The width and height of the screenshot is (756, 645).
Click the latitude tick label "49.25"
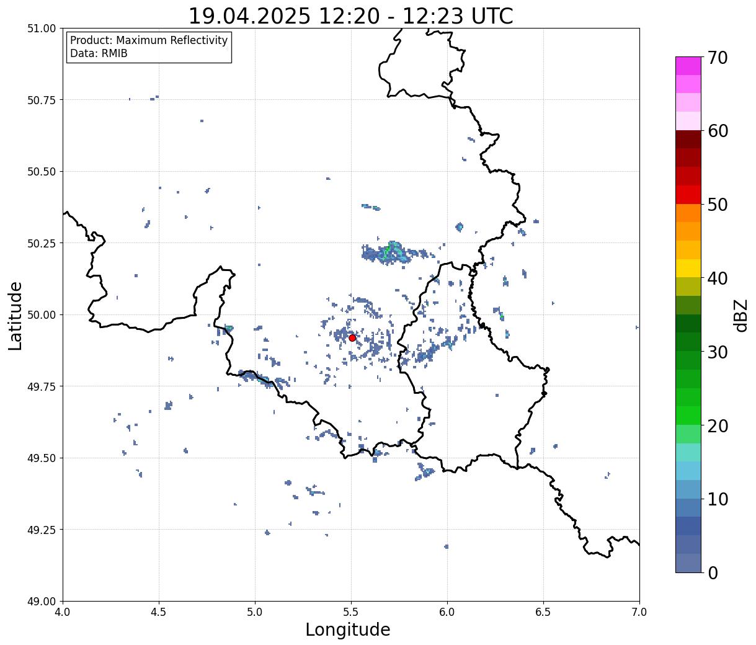[42, 530]
